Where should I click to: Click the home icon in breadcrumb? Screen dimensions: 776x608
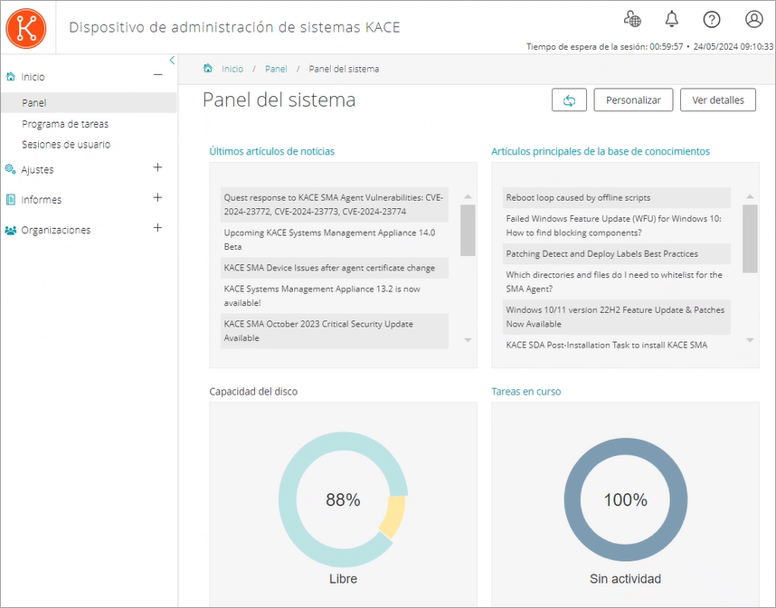[x=208, y=69]
